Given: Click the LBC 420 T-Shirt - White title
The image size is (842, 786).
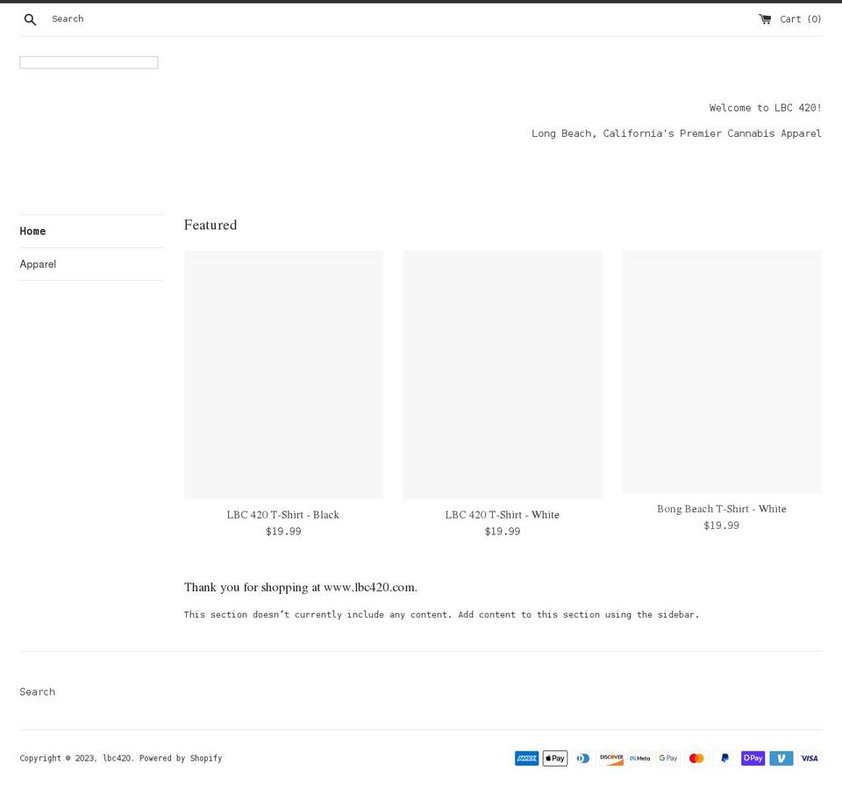Looking at the screenshot, I should tap(502, 515).
